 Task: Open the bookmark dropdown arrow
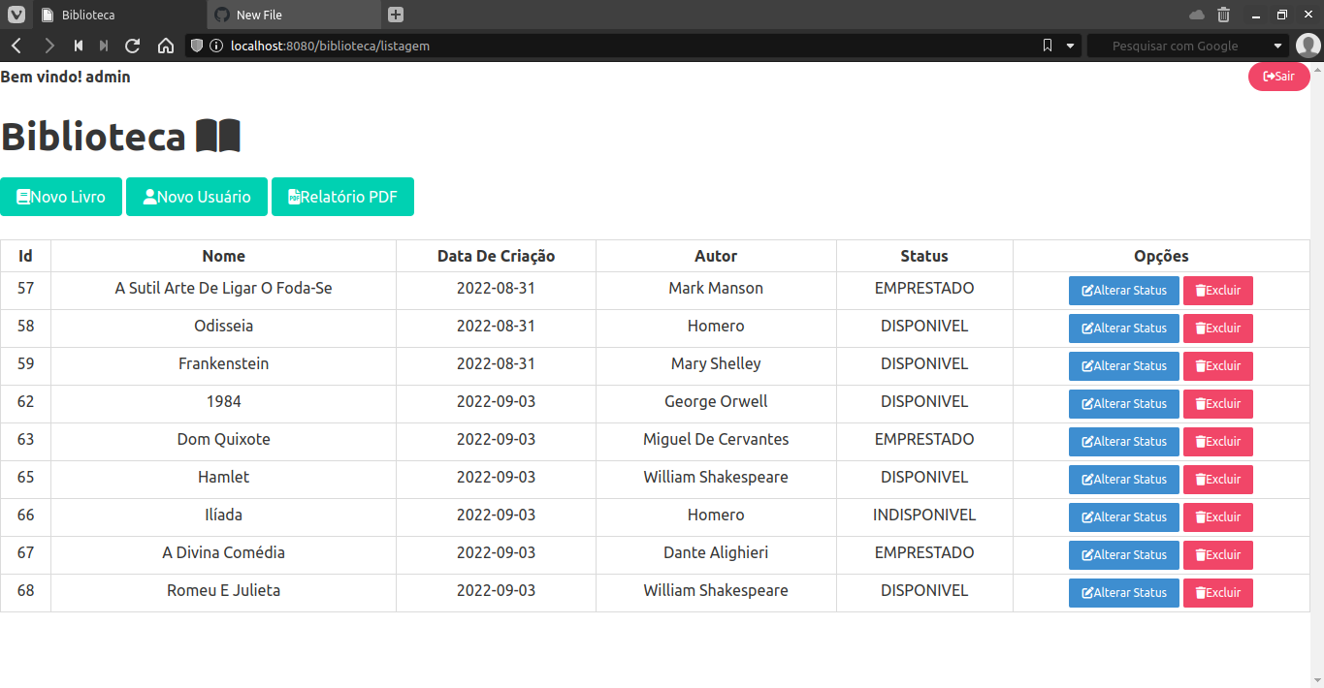coord(1069,45)
